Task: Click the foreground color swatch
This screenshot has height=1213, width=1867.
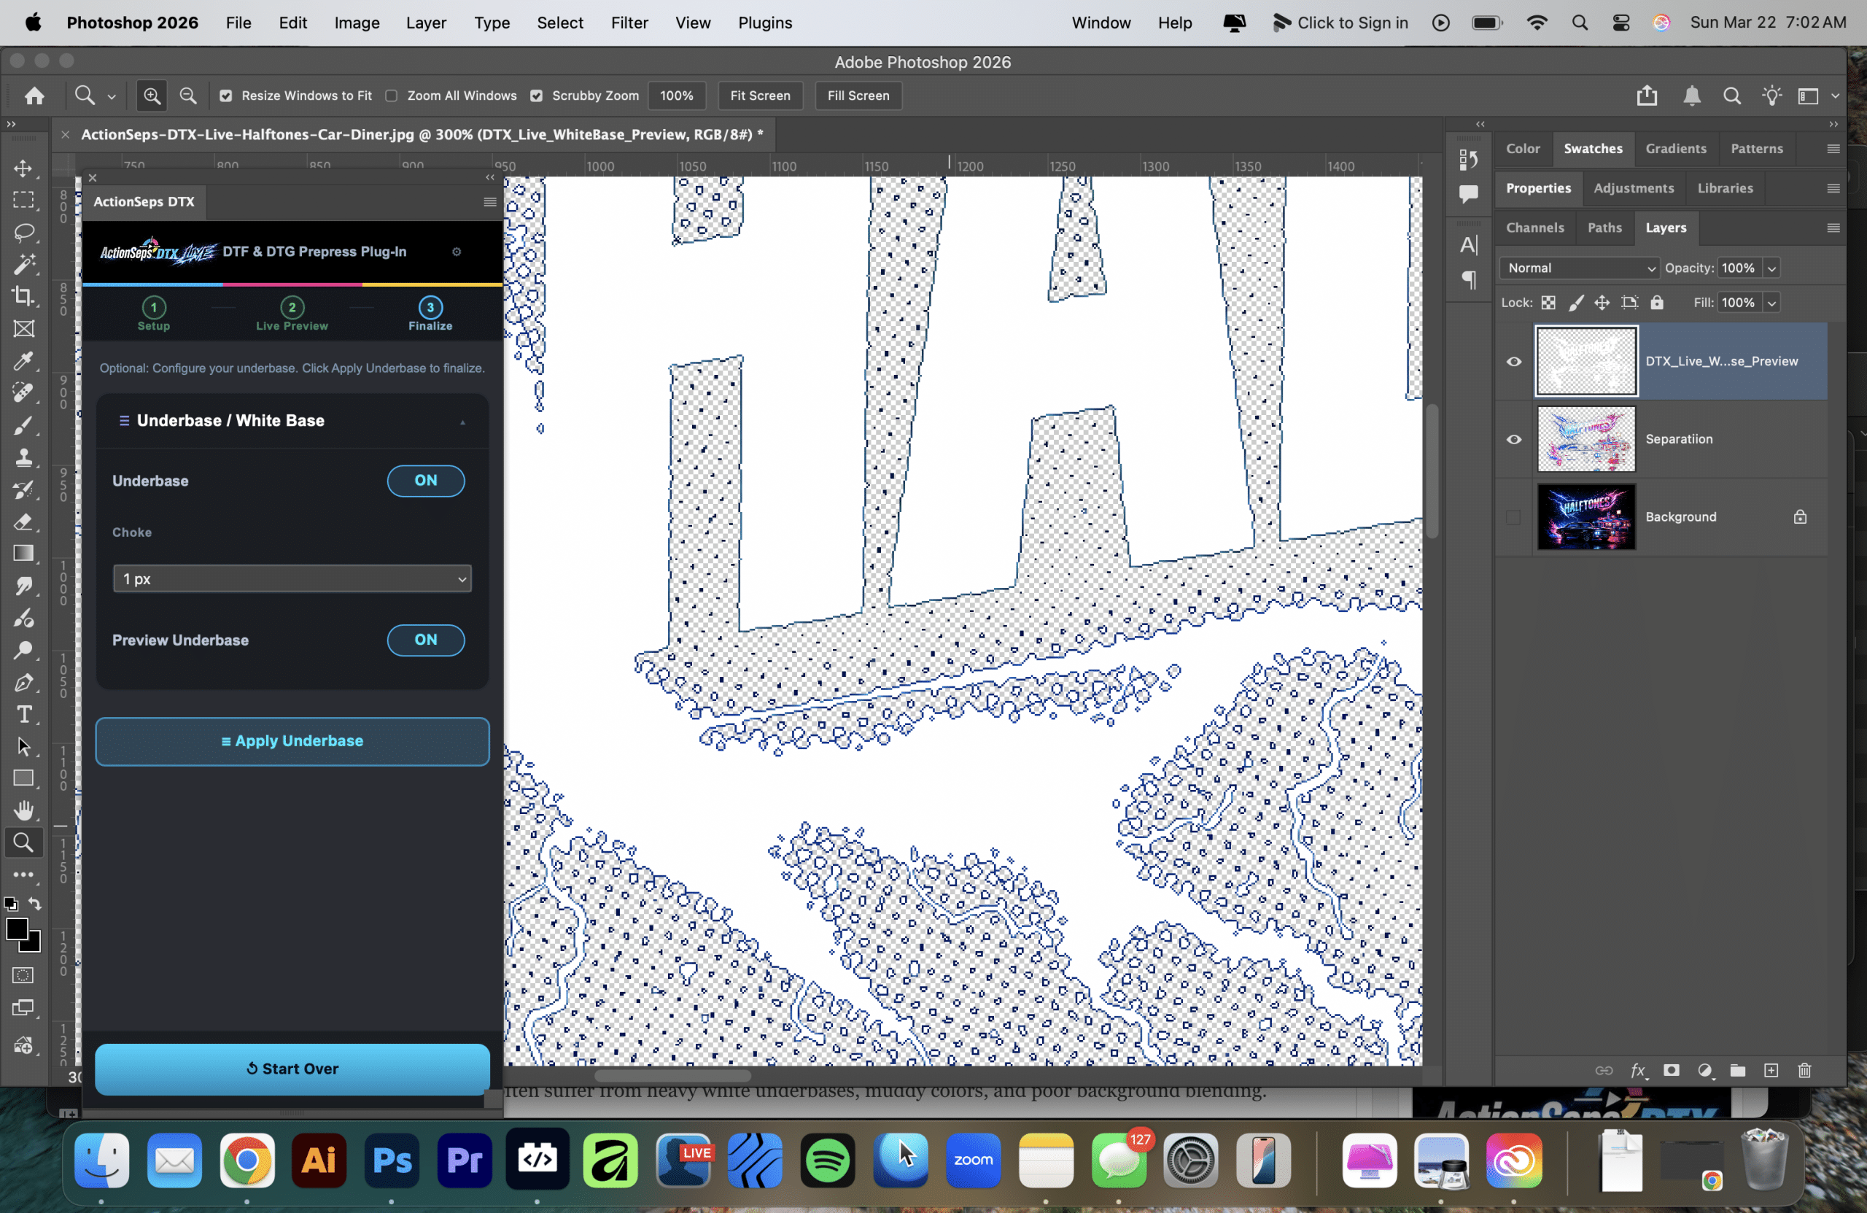Action: [16, 929]
